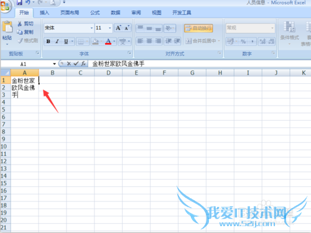Screen dimensions: 311x233
Task: Open the 插入 ribbon tab
Action: pyautogui.click(x=44, y=13)
